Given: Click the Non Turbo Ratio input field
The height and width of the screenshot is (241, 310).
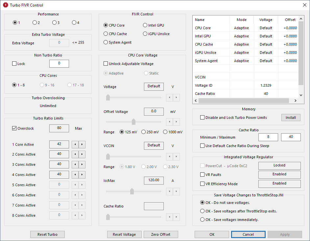Looking at the screenshot, I should tap(59, 64).
